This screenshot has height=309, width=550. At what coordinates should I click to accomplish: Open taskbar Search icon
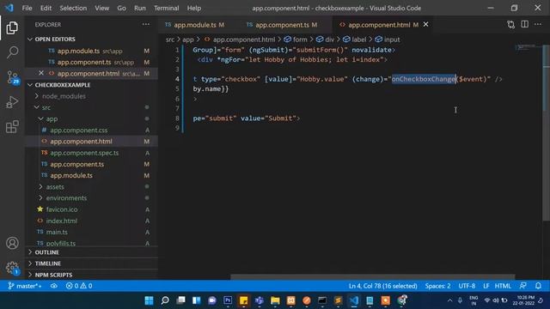coord(165,300)
